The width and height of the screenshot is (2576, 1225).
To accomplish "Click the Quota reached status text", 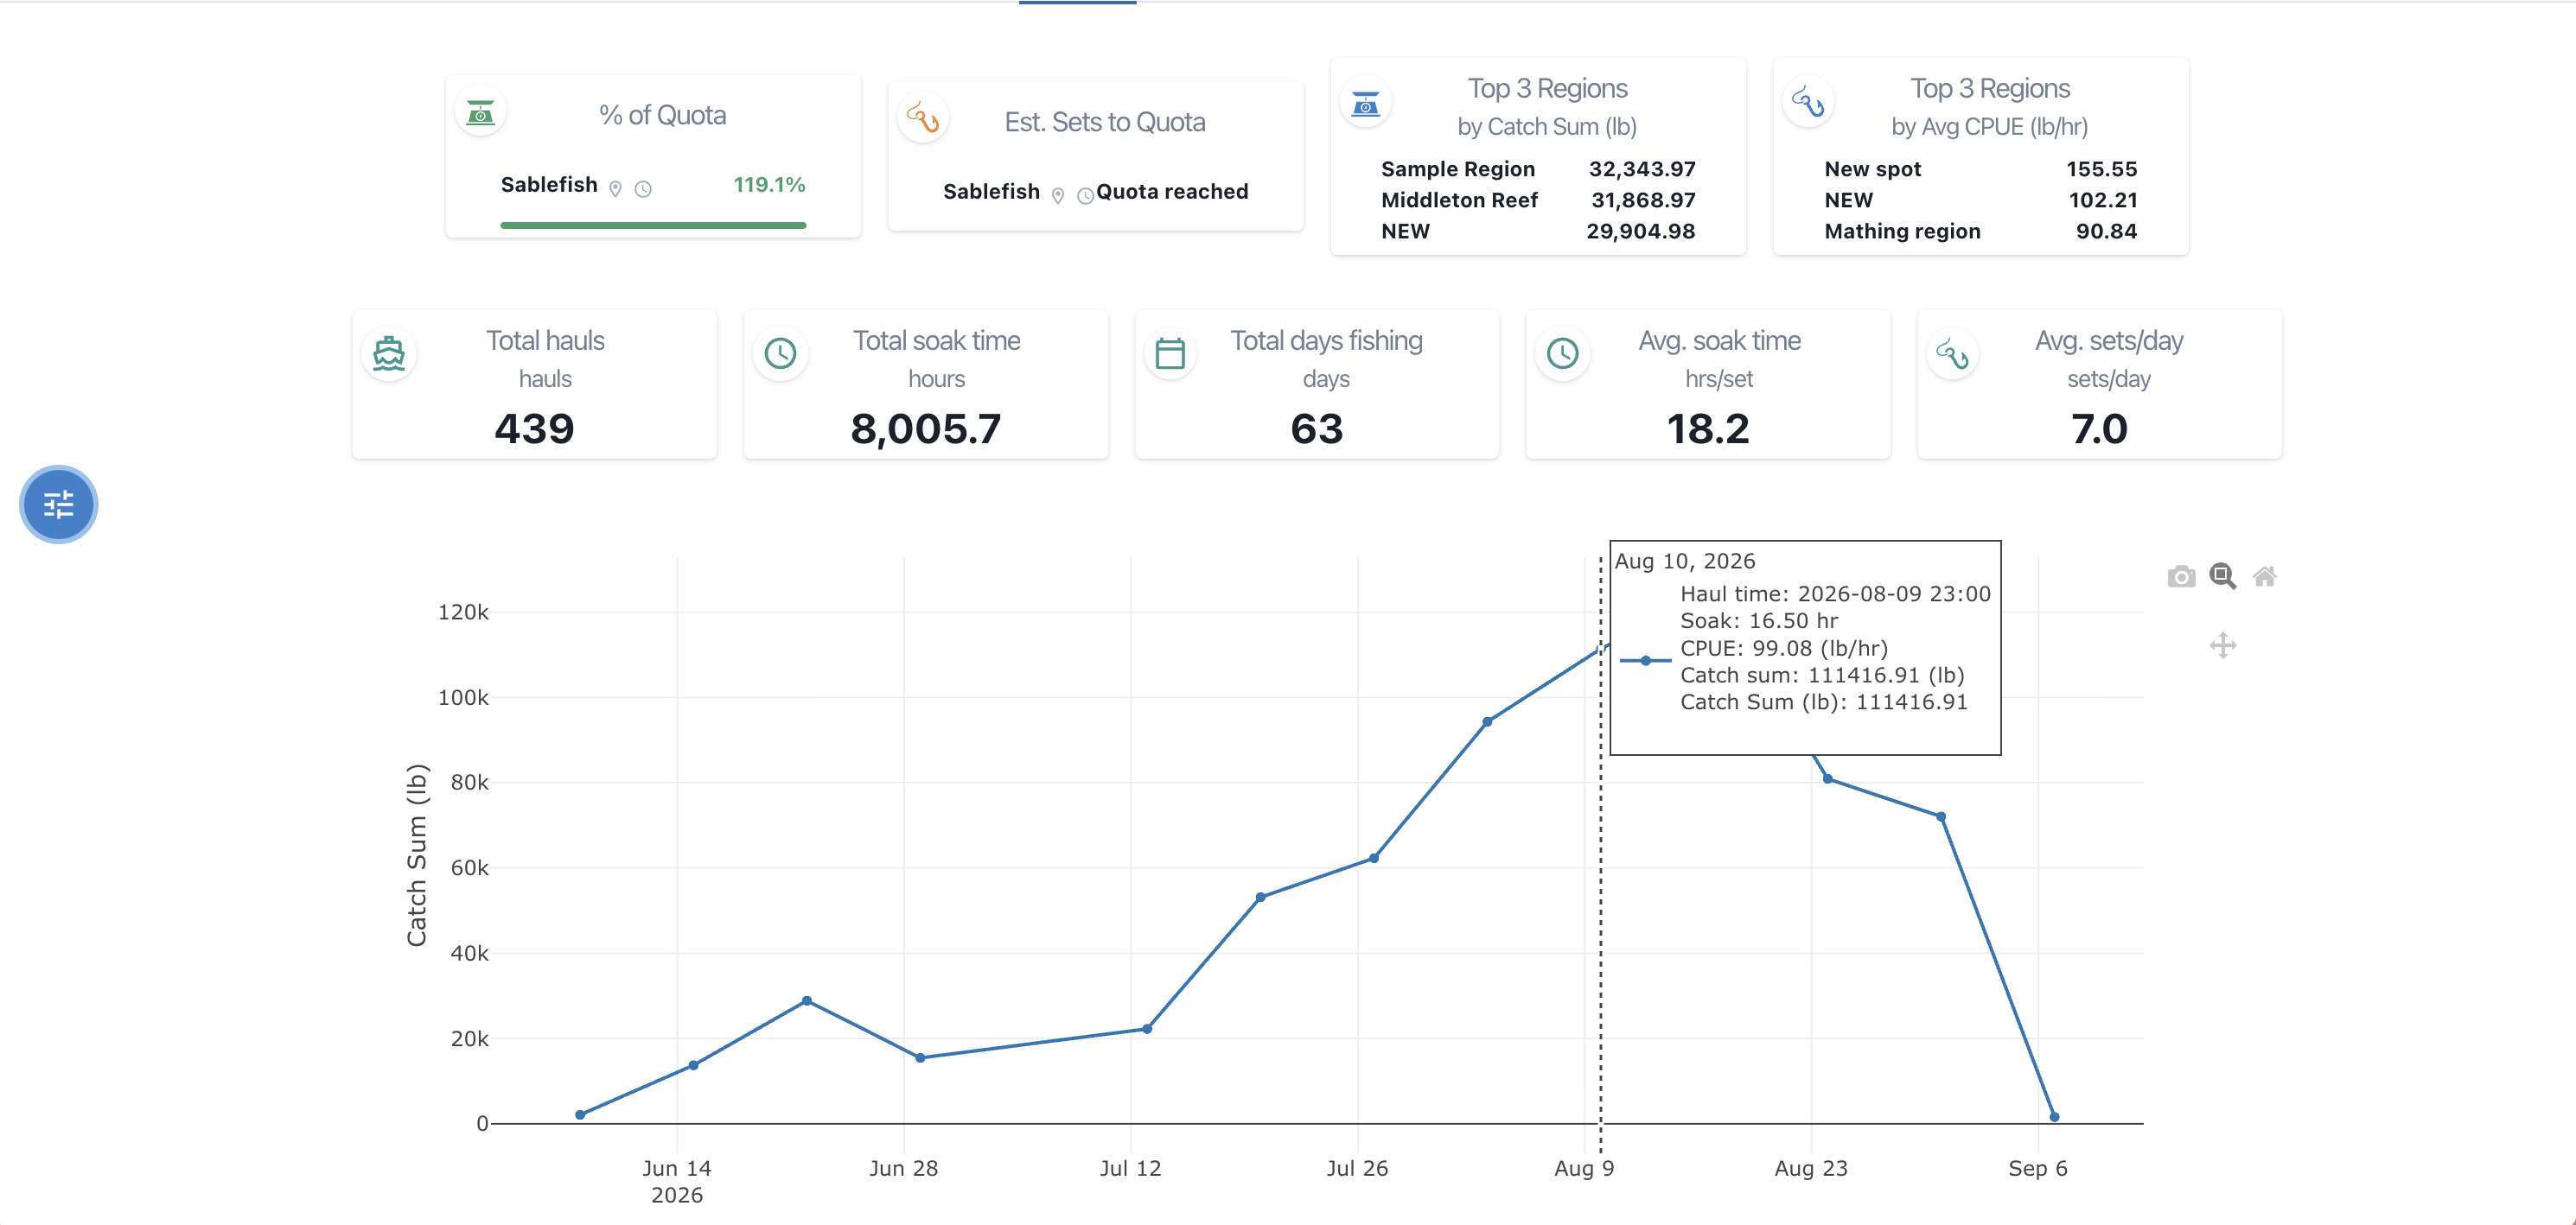I will click(1172, 192).
